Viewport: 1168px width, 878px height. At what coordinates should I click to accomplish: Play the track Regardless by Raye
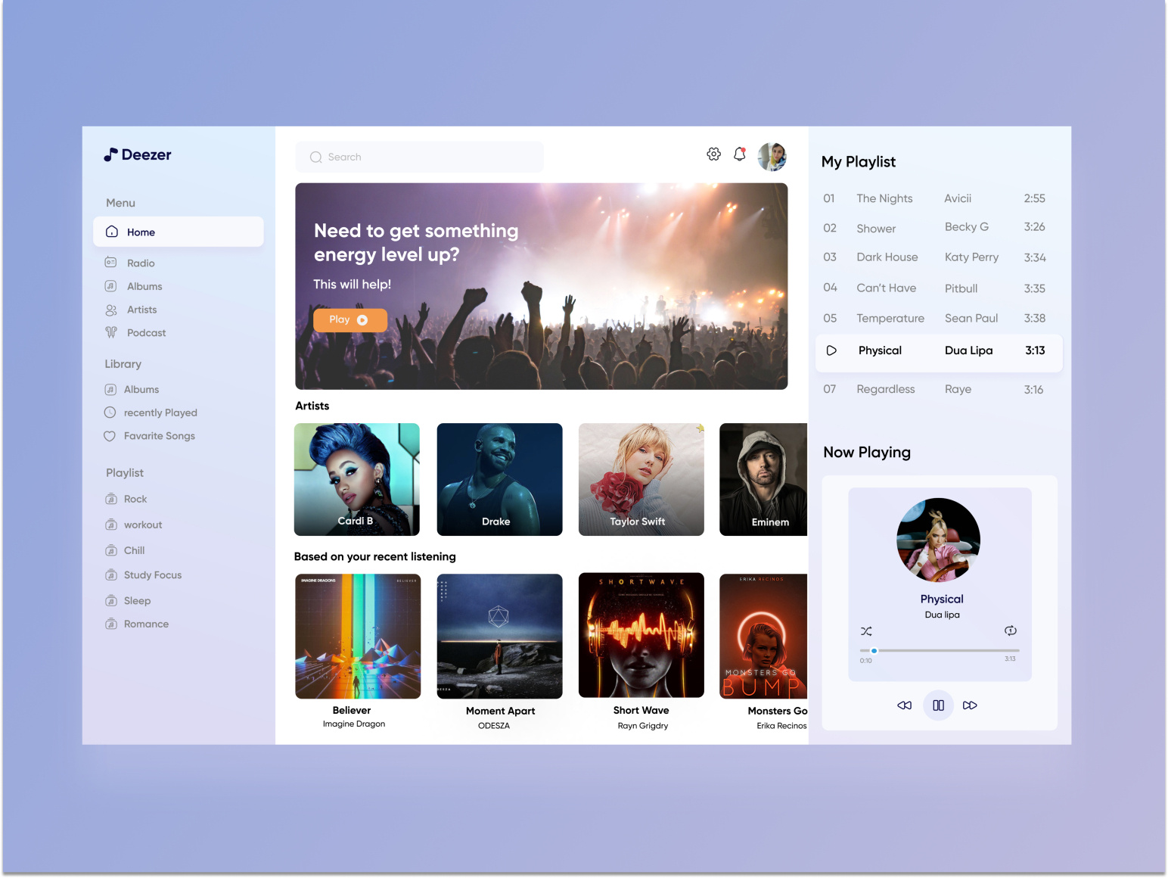point(886,389)
